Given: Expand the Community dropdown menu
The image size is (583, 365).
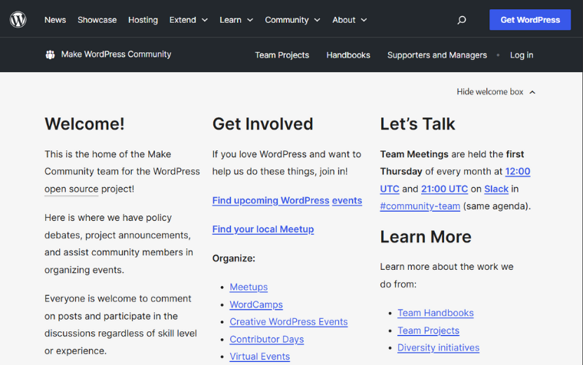Looking at the screenshot, I should (292, 20).
